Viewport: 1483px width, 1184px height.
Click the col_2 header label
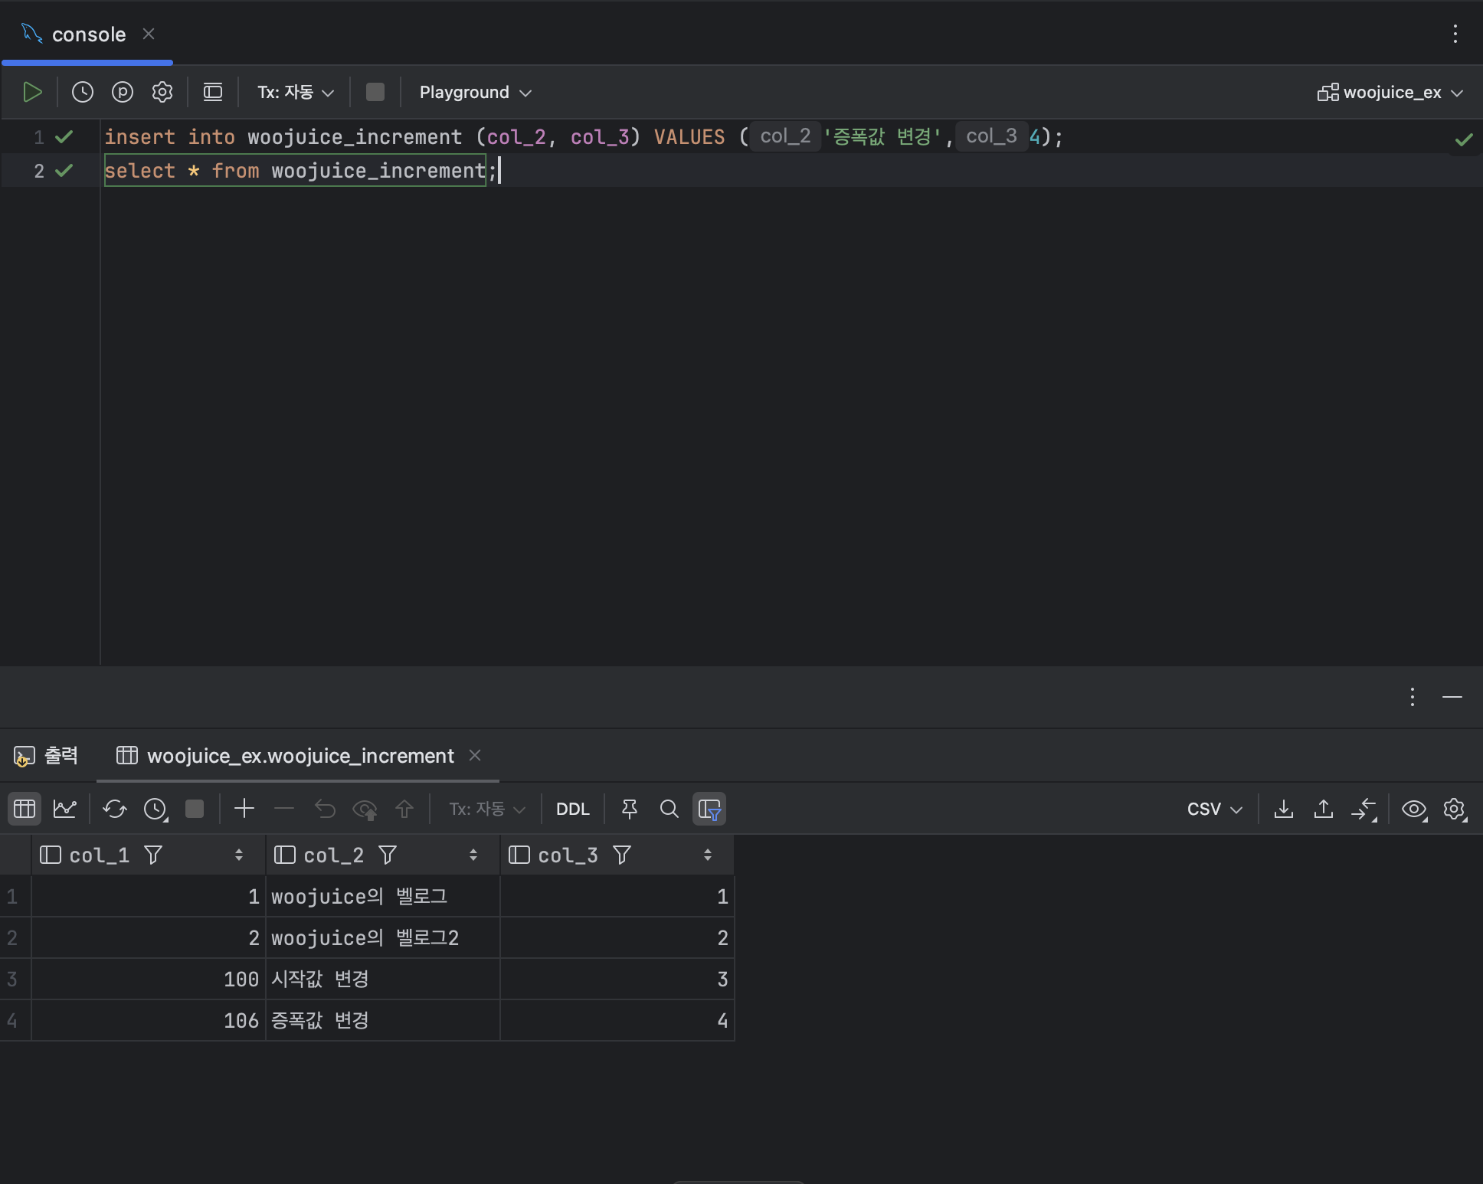pos(334,855)
